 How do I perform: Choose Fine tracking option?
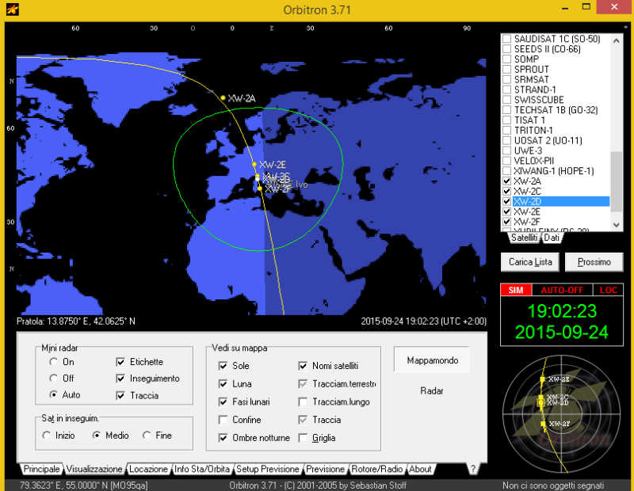[x=147, y=436]
